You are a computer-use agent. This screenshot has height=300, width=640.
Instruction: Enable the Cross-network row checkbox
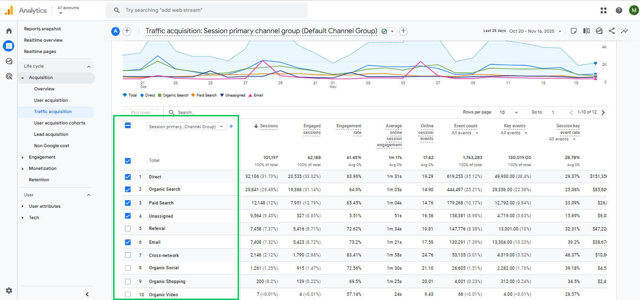pyautogui.click(x=127, y=255)
